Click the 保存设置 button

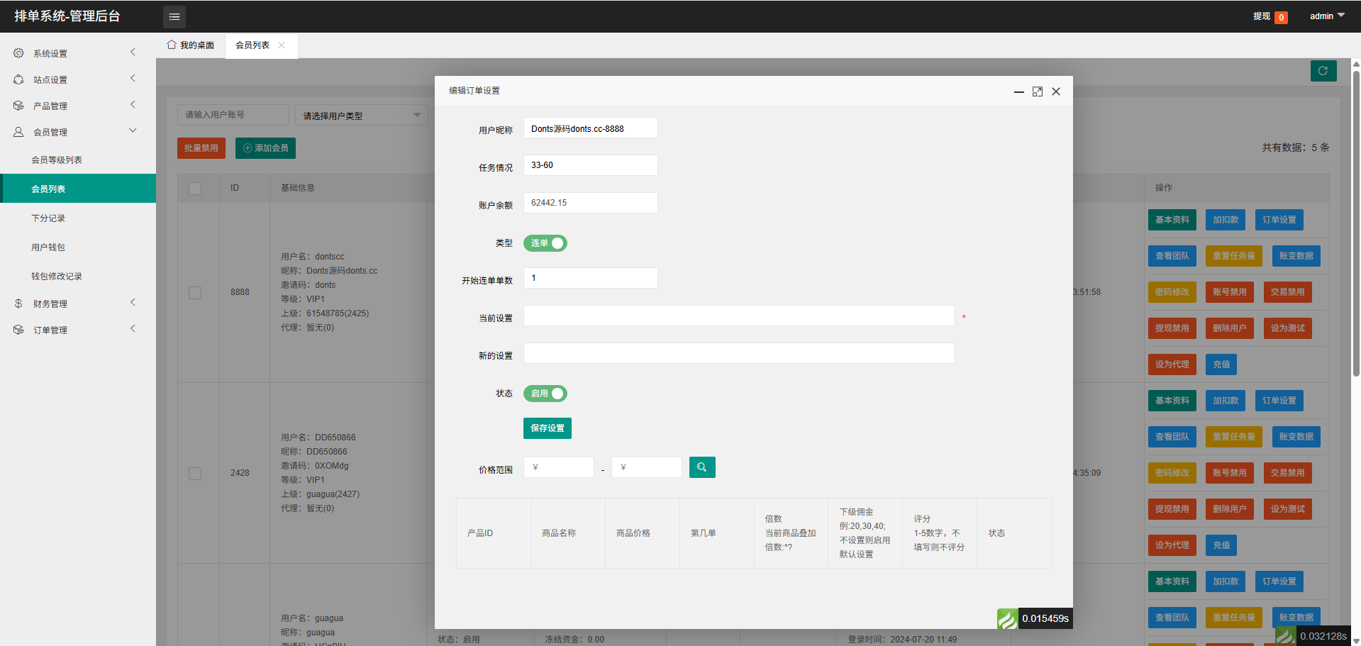[x=547, y=428]
